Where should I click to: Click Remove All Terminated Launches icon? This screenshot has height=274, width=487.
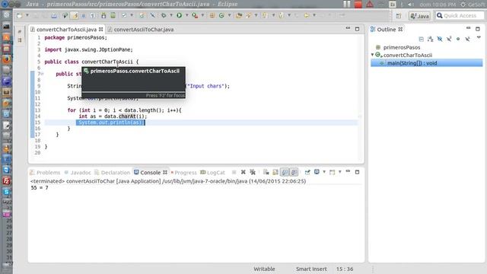tap(253, 172)
